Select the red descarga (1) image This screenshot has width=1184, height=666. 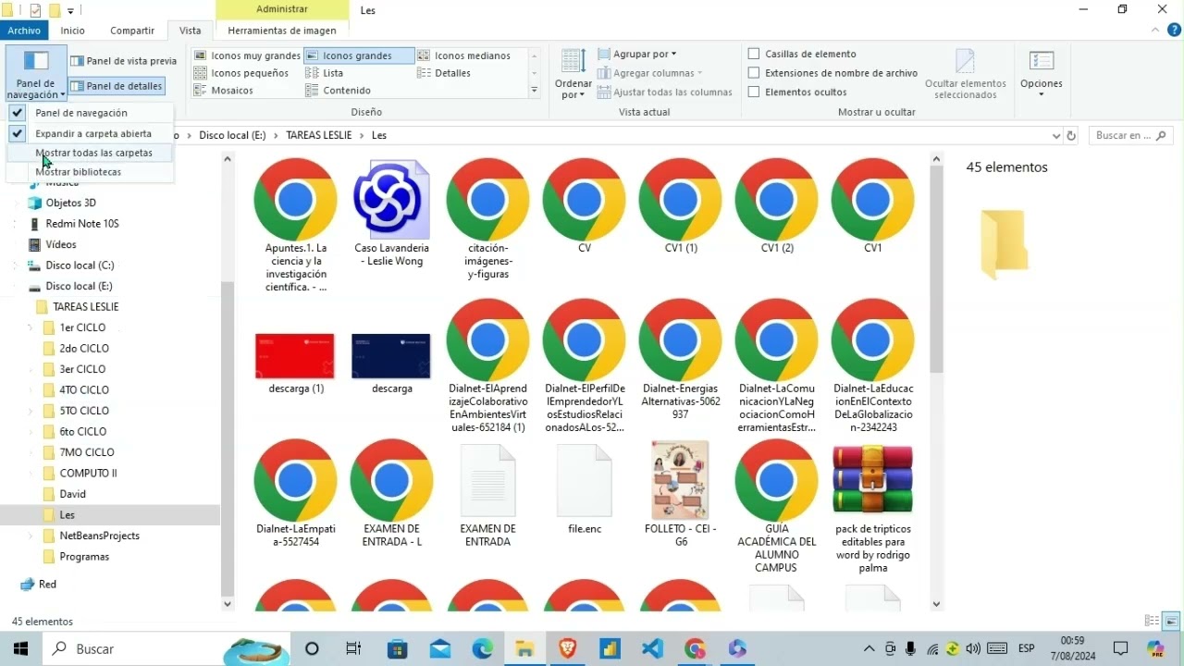(x=295, y=356)
